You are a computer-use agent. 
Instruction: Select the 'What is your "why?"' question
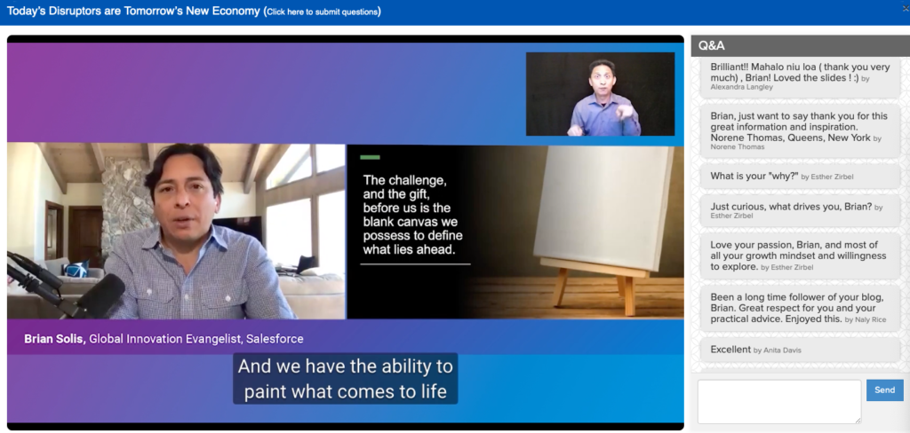[800, 177]
